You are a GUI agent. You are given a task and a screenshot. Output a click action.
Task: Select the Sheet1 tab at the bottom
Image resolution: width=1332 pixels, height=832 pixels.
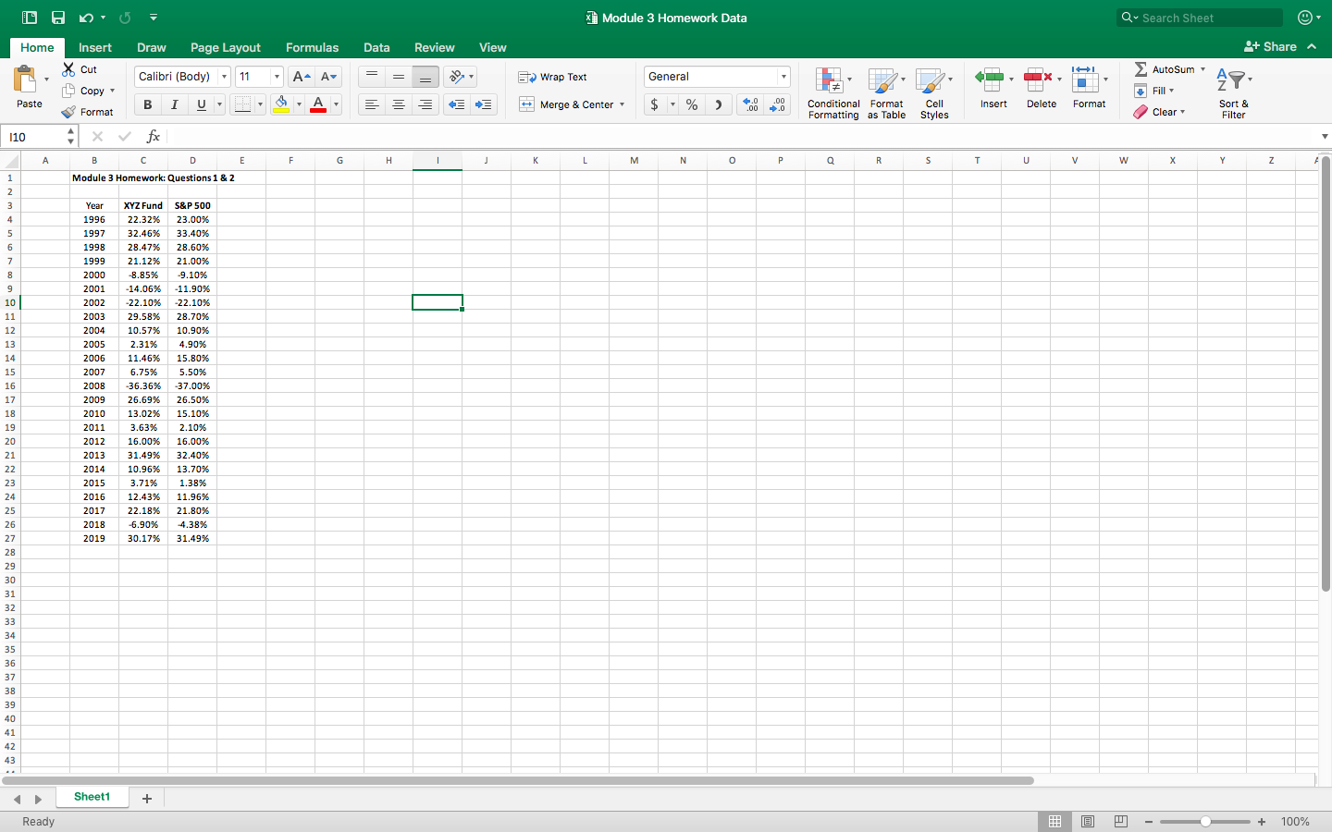click(x=92, y=796)
